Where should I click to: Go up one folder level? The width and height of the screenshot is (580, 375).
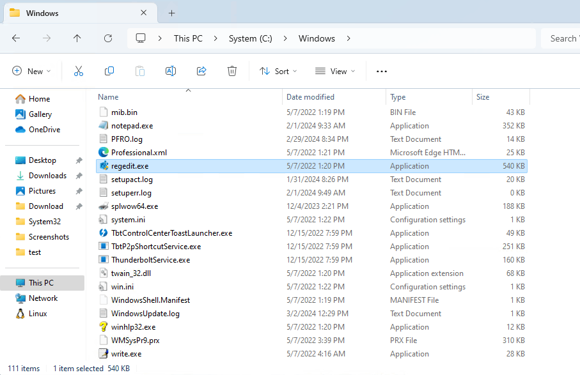tap(77, 38)
